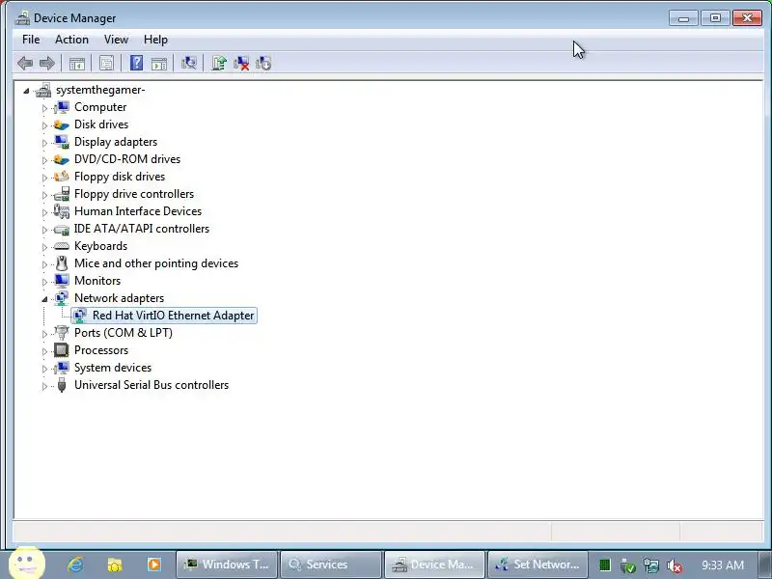Click the Processors chip icon
This screenshot has width=772, height=579.
(62, 350)
